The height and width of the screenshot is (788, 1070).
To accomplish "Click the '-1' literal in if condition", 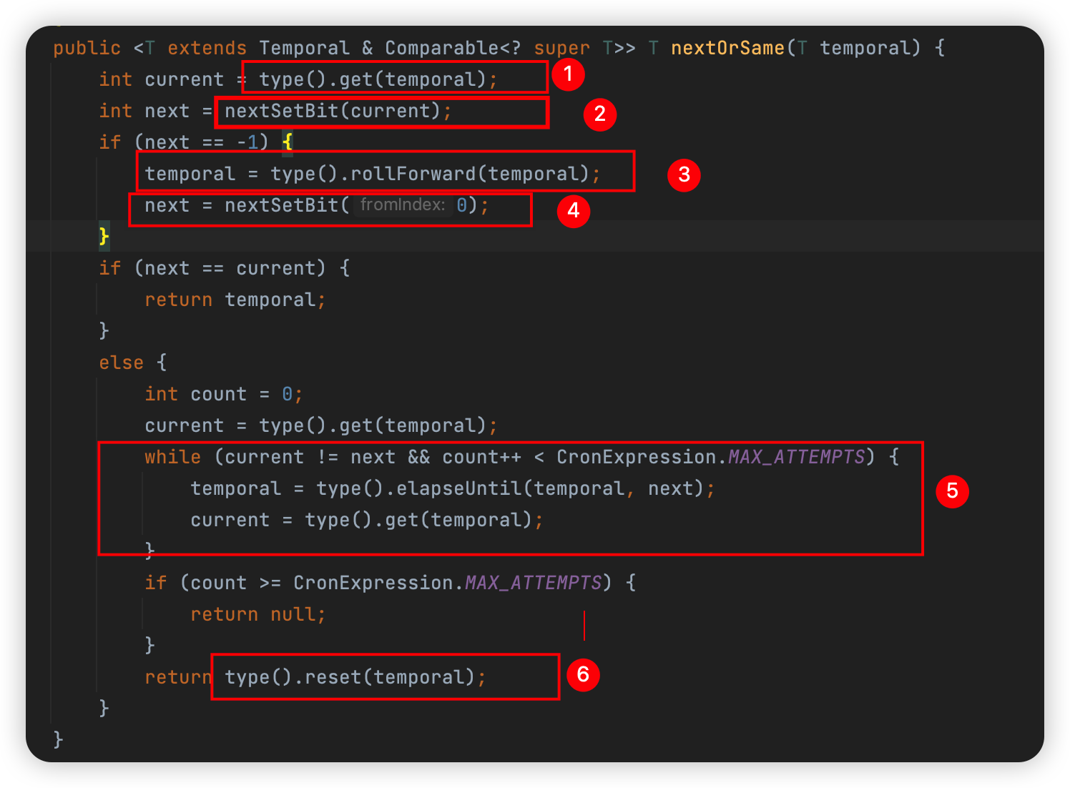I will (247, 142).
